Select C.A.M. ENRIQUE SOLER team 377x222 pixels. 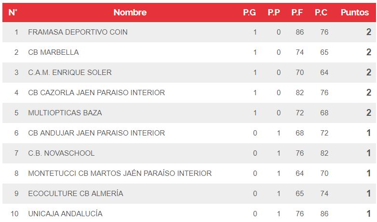70,73
